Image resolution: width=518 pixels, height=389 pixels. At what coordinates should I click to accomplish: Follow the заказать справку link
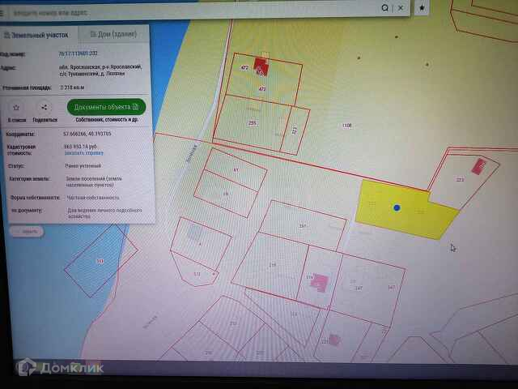click(84, 153)
